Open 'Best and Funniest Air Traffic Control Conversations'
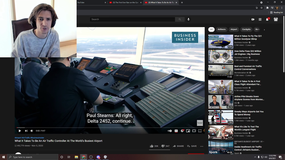The image size is (285, 160). click(x=248, y=68)
